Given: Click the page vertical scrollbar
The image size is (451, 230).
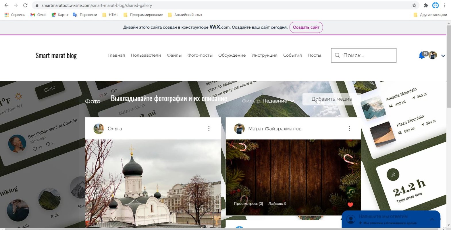Looking at the screenshot, I should click(x=448, y=67).
